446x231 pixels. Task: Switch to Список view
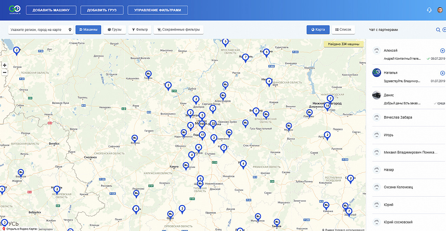coord(343,30)
